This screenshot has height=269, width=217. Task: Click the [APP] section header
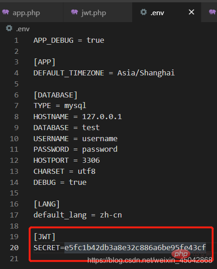coord(45,62)
